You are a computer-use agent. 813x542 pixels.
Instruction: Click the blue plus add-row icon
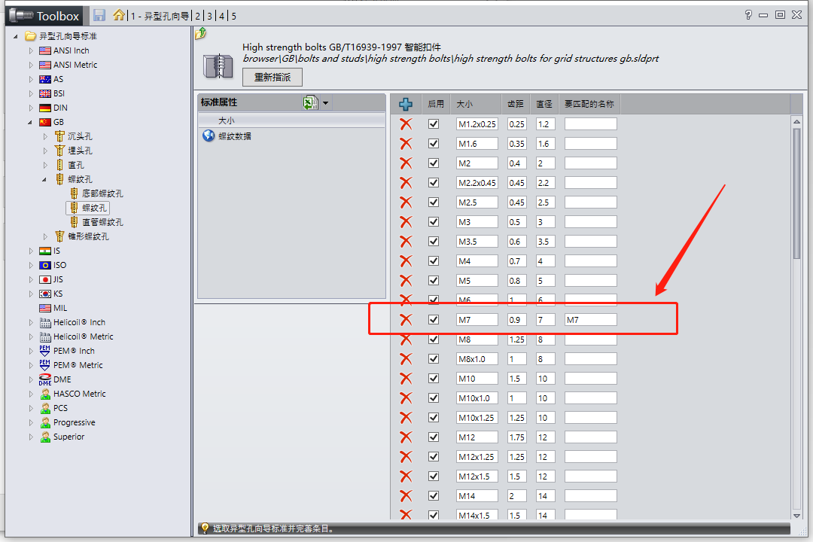tap(406, 104)
